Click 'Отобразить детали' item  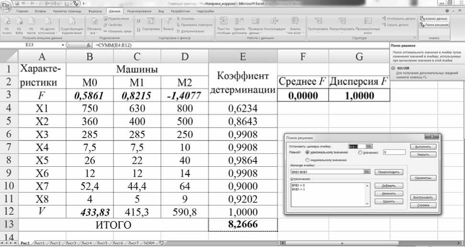(399, 18)
